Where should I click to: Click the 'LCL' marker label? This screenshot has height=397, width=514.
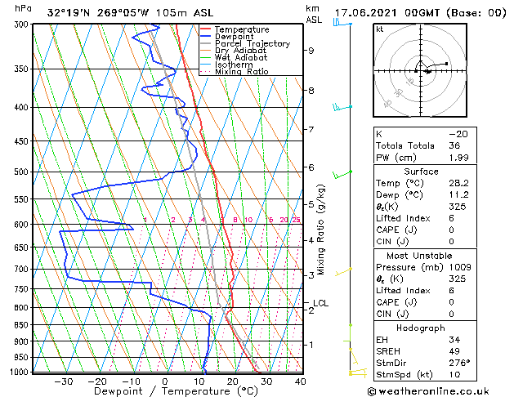320,303
